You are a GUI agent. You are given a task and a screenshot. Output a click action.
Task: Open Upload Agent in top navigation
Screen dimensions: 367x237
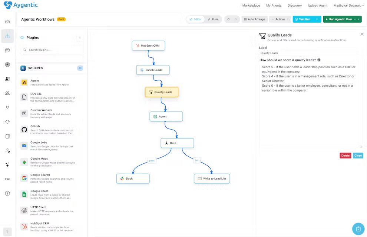pos(317,6)
